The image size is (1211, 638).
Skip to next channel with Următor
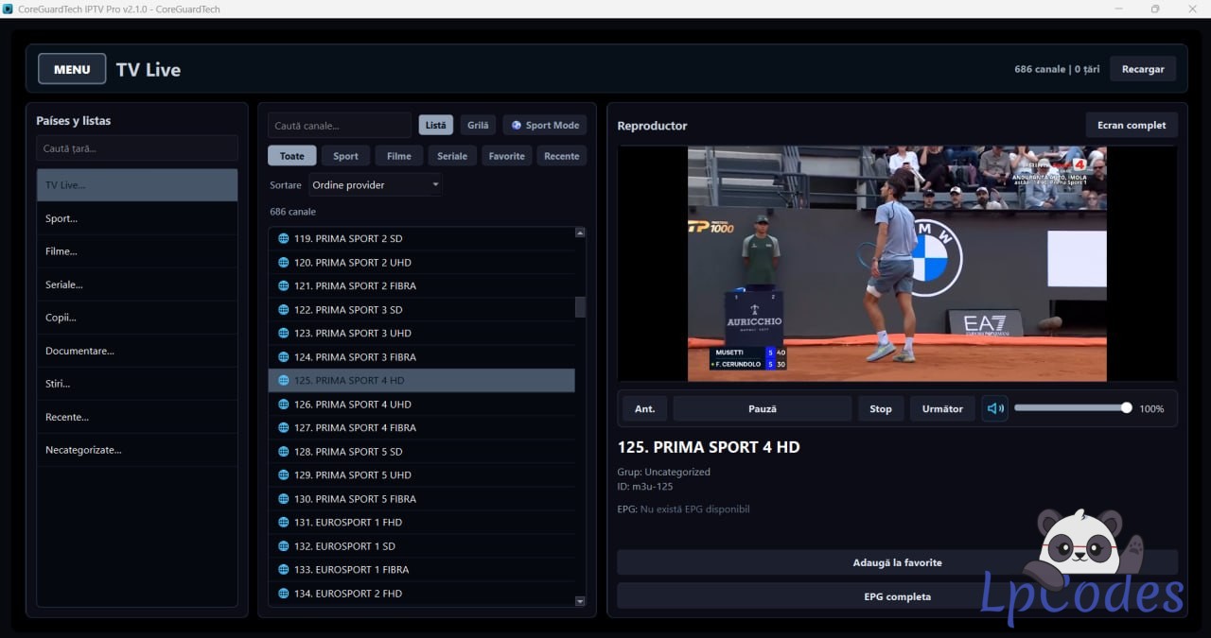(942, 409)
